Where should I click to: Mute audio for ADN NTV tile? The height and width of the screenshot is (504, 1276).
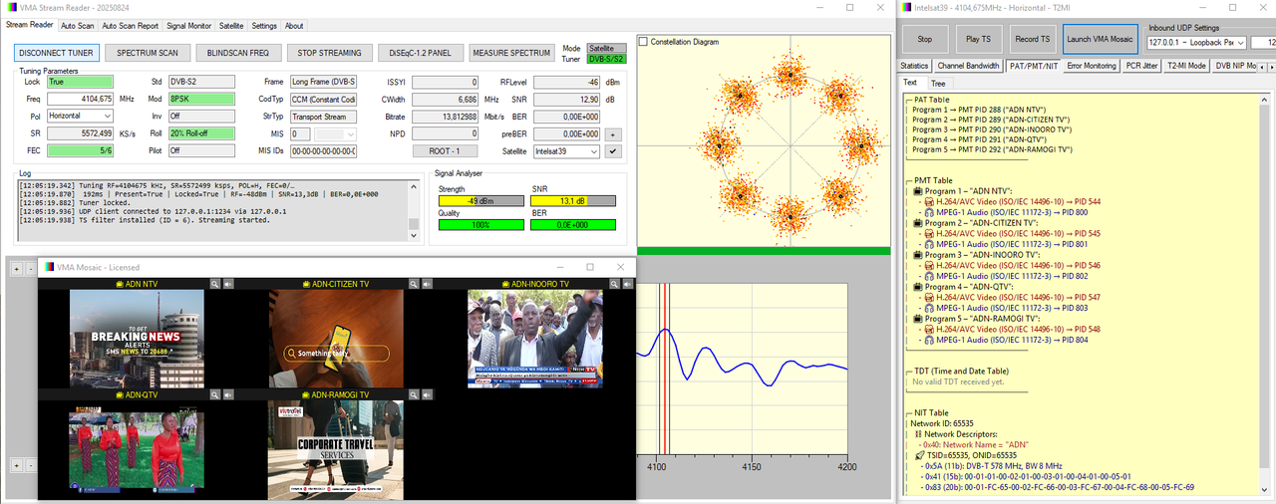click(x=228, y=284)
